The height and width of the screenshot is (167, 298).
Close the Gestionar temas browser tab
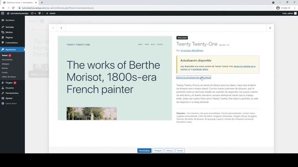coord(36,3)
